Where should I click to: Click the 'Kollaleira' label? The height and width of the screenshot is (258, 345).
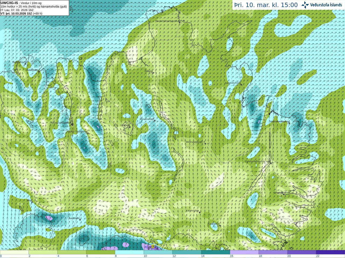pos(278,193)
